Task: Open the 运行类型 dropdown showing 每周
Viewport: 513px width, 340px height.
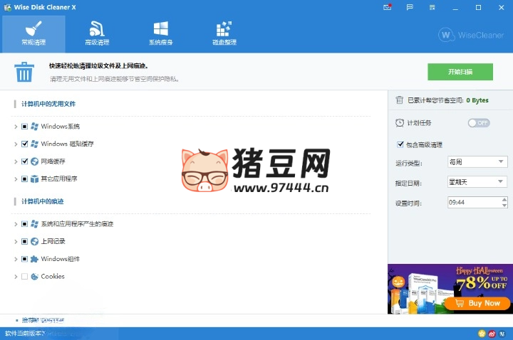Action: (477, 162)
